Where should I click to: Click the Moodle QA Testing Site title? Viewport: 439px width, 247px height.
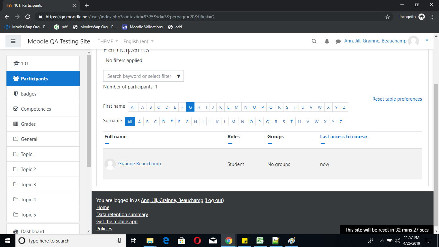tap(59, 41)
